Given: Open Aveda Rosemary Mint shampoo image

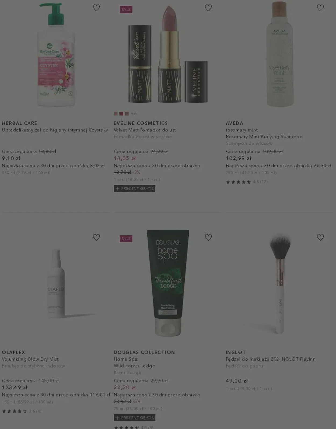Looking at the screenshot, I should pos(280,54).
